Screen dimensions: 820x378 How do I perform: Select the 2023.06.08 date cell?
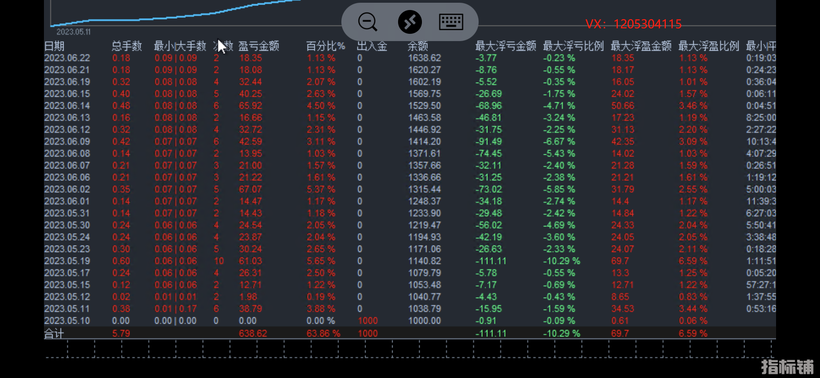(67, 153)
